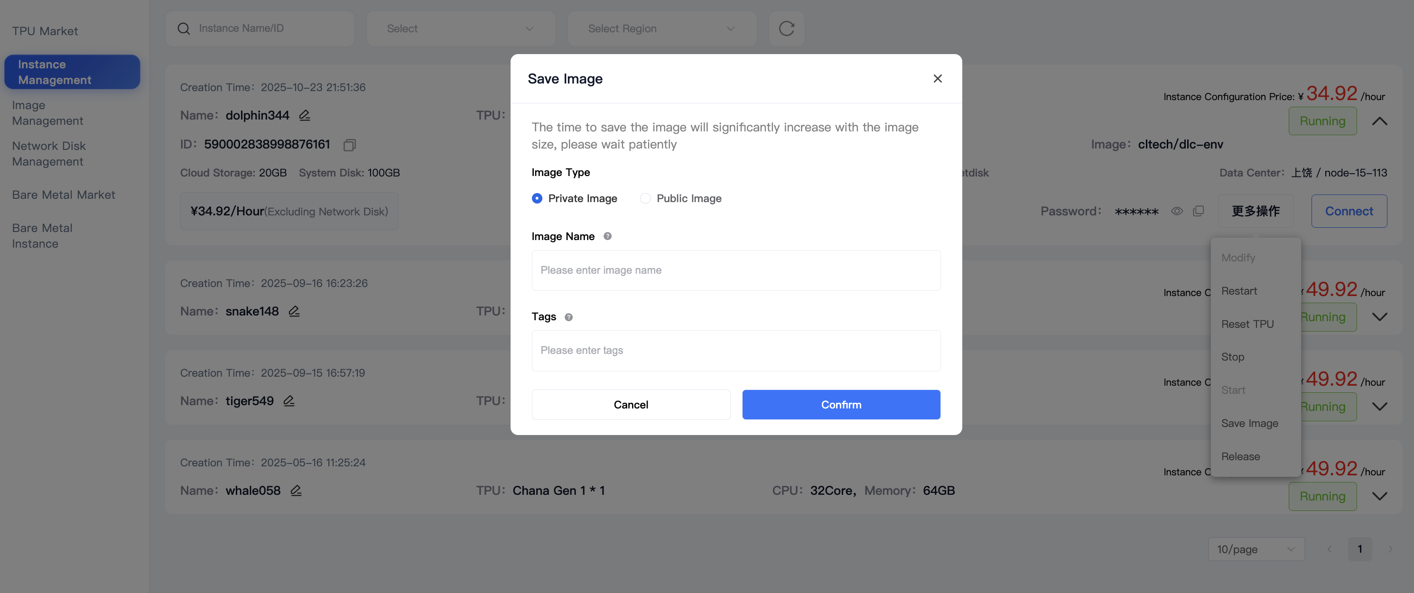Click the Tags help question icon
1414x593 pixels.
[568, 317]
